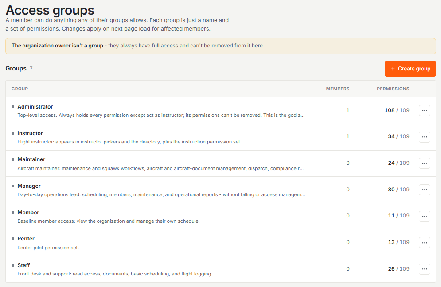Viewport: 441px width, 287px height.
Task: Click Manager's 80 / 109 permissions count
Action: click(398, 190)
